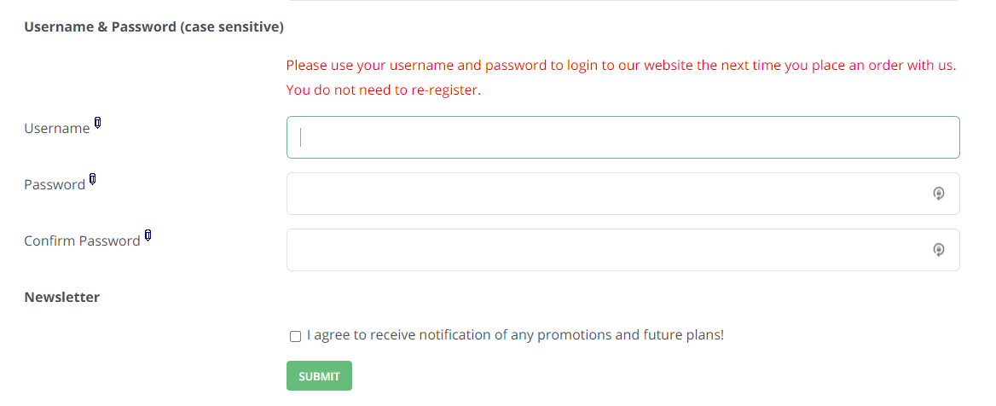This screenshot has width=996, height=406.
Task: Select the Confirm Password input field
Action: (623, 250)
